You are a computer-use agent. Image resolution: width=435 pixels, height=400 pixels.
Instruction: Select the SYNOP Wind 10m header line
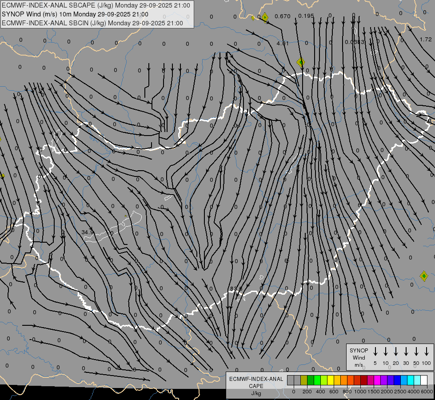75,14
